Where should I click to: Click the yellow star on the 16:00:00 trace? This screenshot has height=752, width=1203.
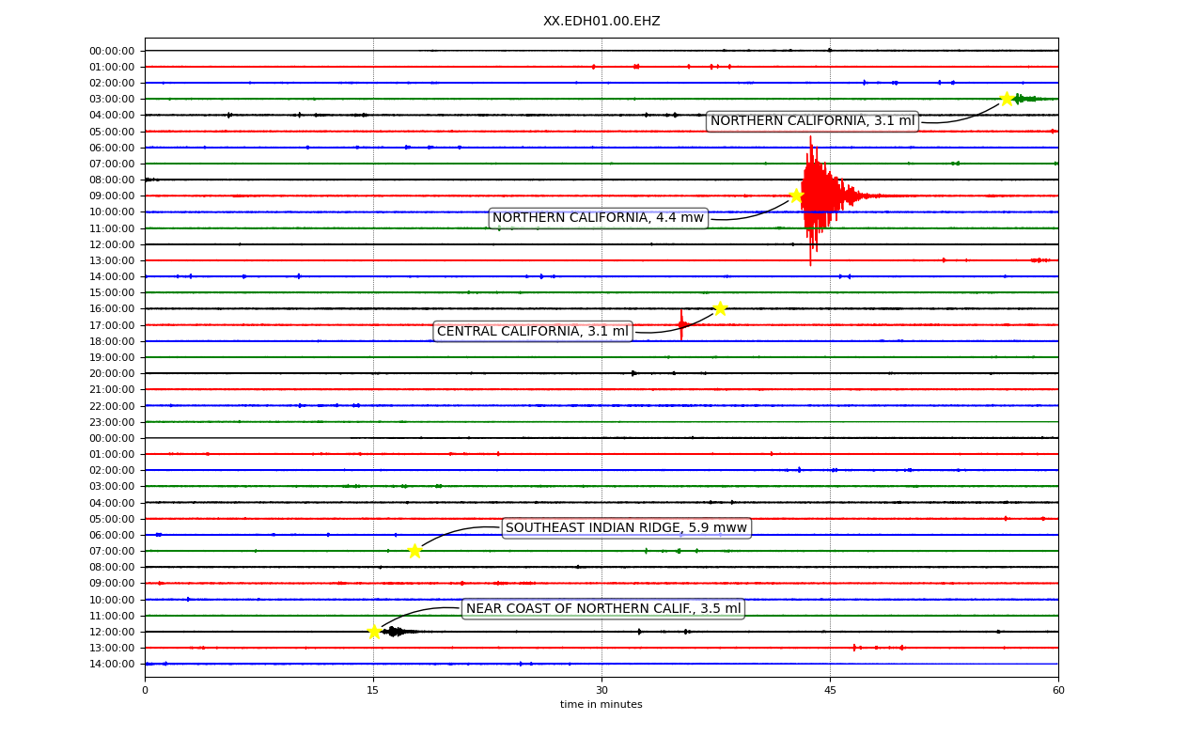[720, 308]
